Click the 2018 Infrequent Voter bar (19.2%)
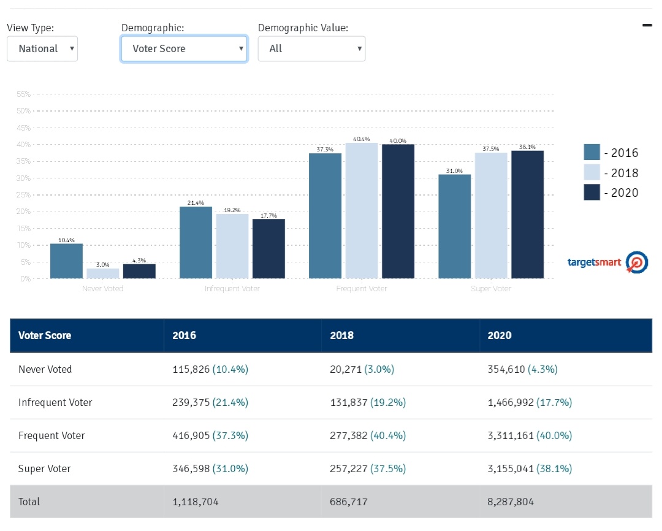Viewport: 662px width, 531px height. tap(232, 246)
